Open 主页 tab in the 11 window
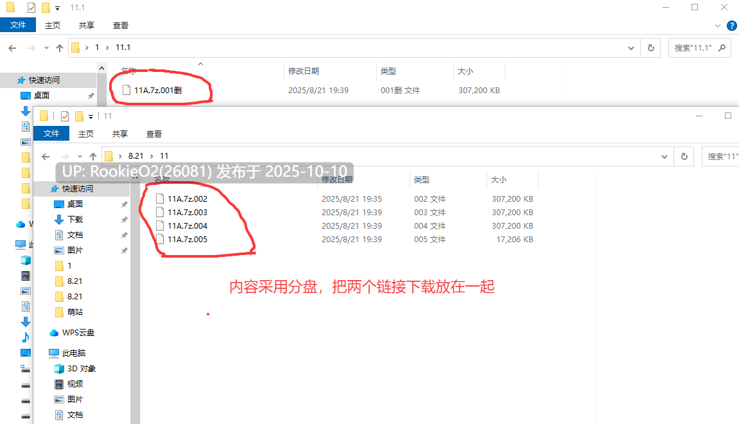Screen dimensions: 739x424 [86, 134]
